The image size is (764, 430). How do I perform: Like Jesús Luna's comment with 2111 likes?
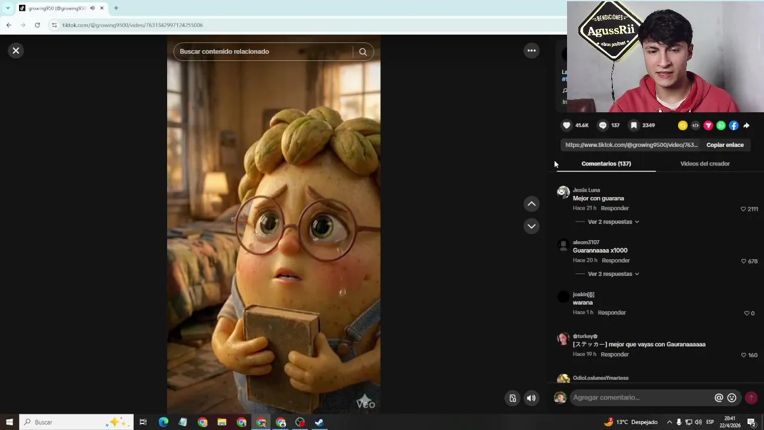[x=743, y=209]
